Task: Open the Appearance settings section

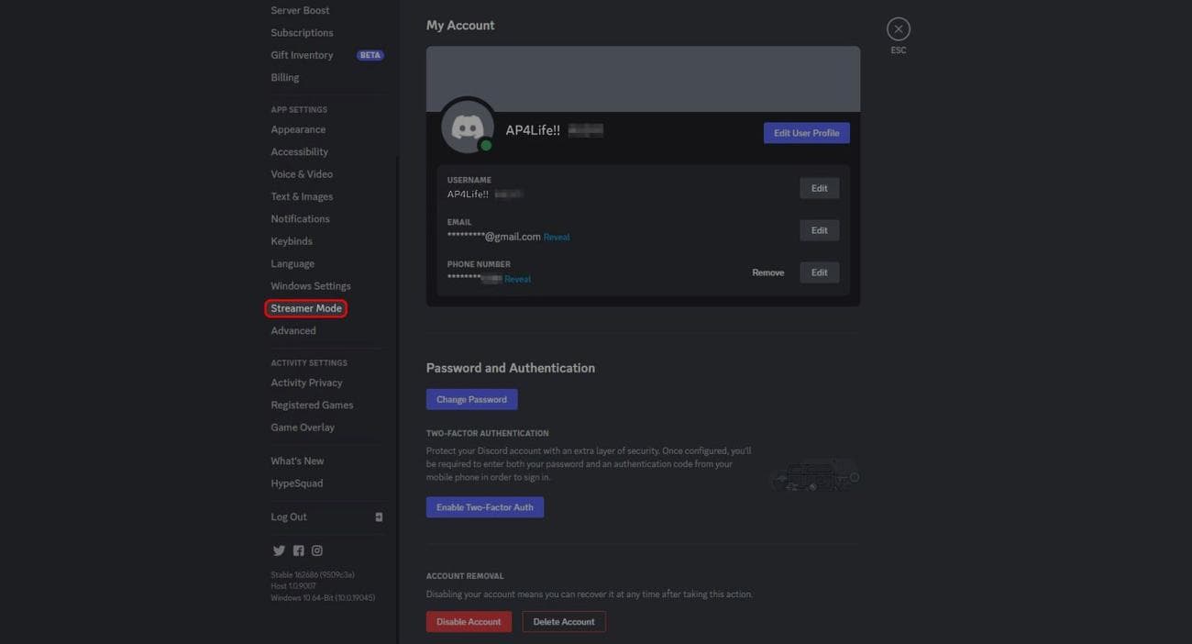Action: coord(298,128)
